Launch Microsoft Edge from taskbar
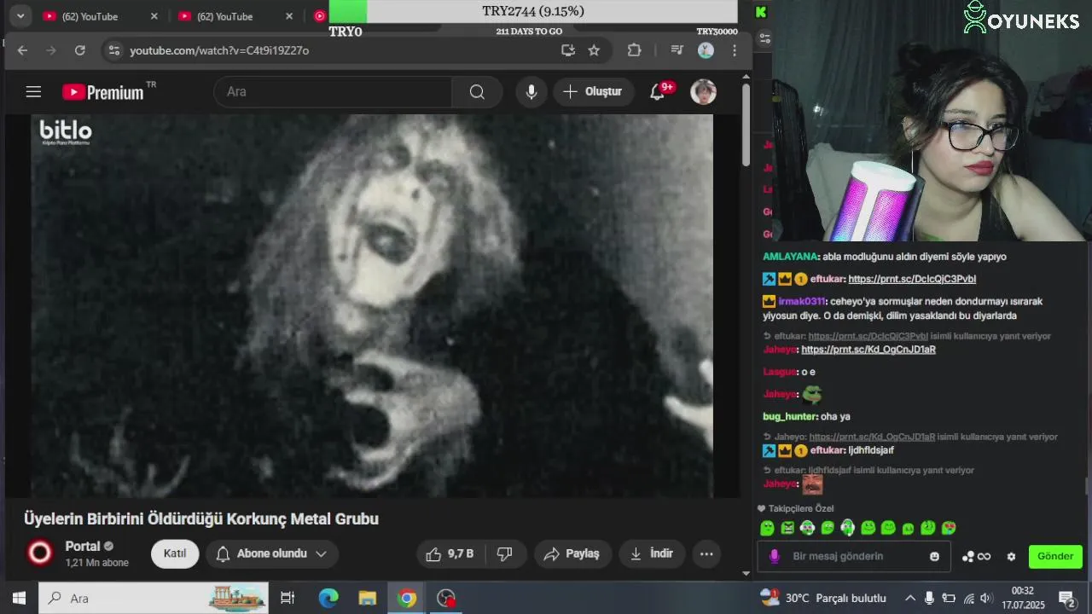 [x=328, y=599]
